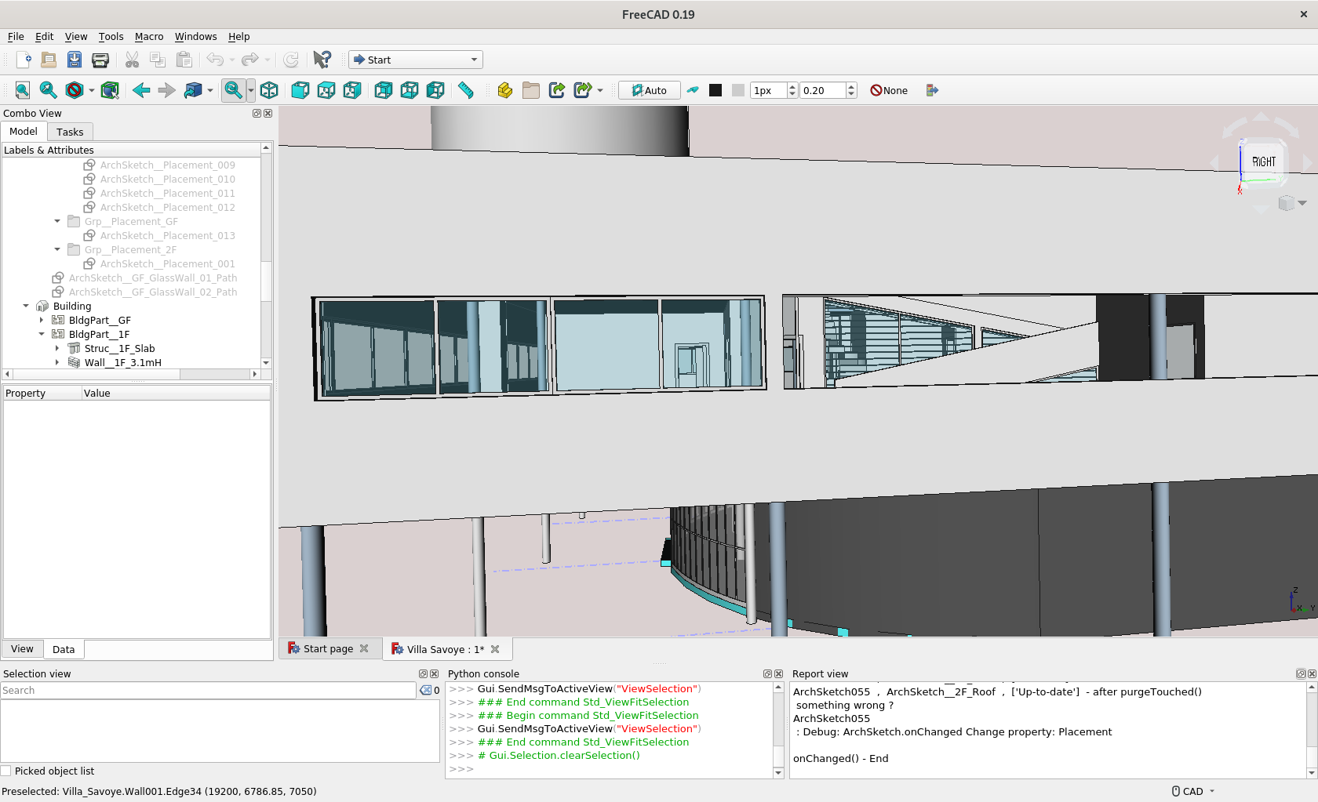Open the Start workbench dropdown

(x=416, y=60)
